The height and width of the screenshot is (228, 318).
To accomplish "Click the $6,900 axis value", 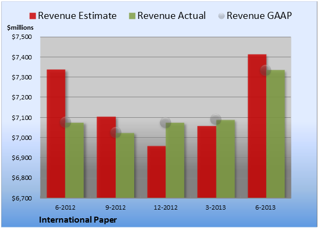I will coord(22,158).
